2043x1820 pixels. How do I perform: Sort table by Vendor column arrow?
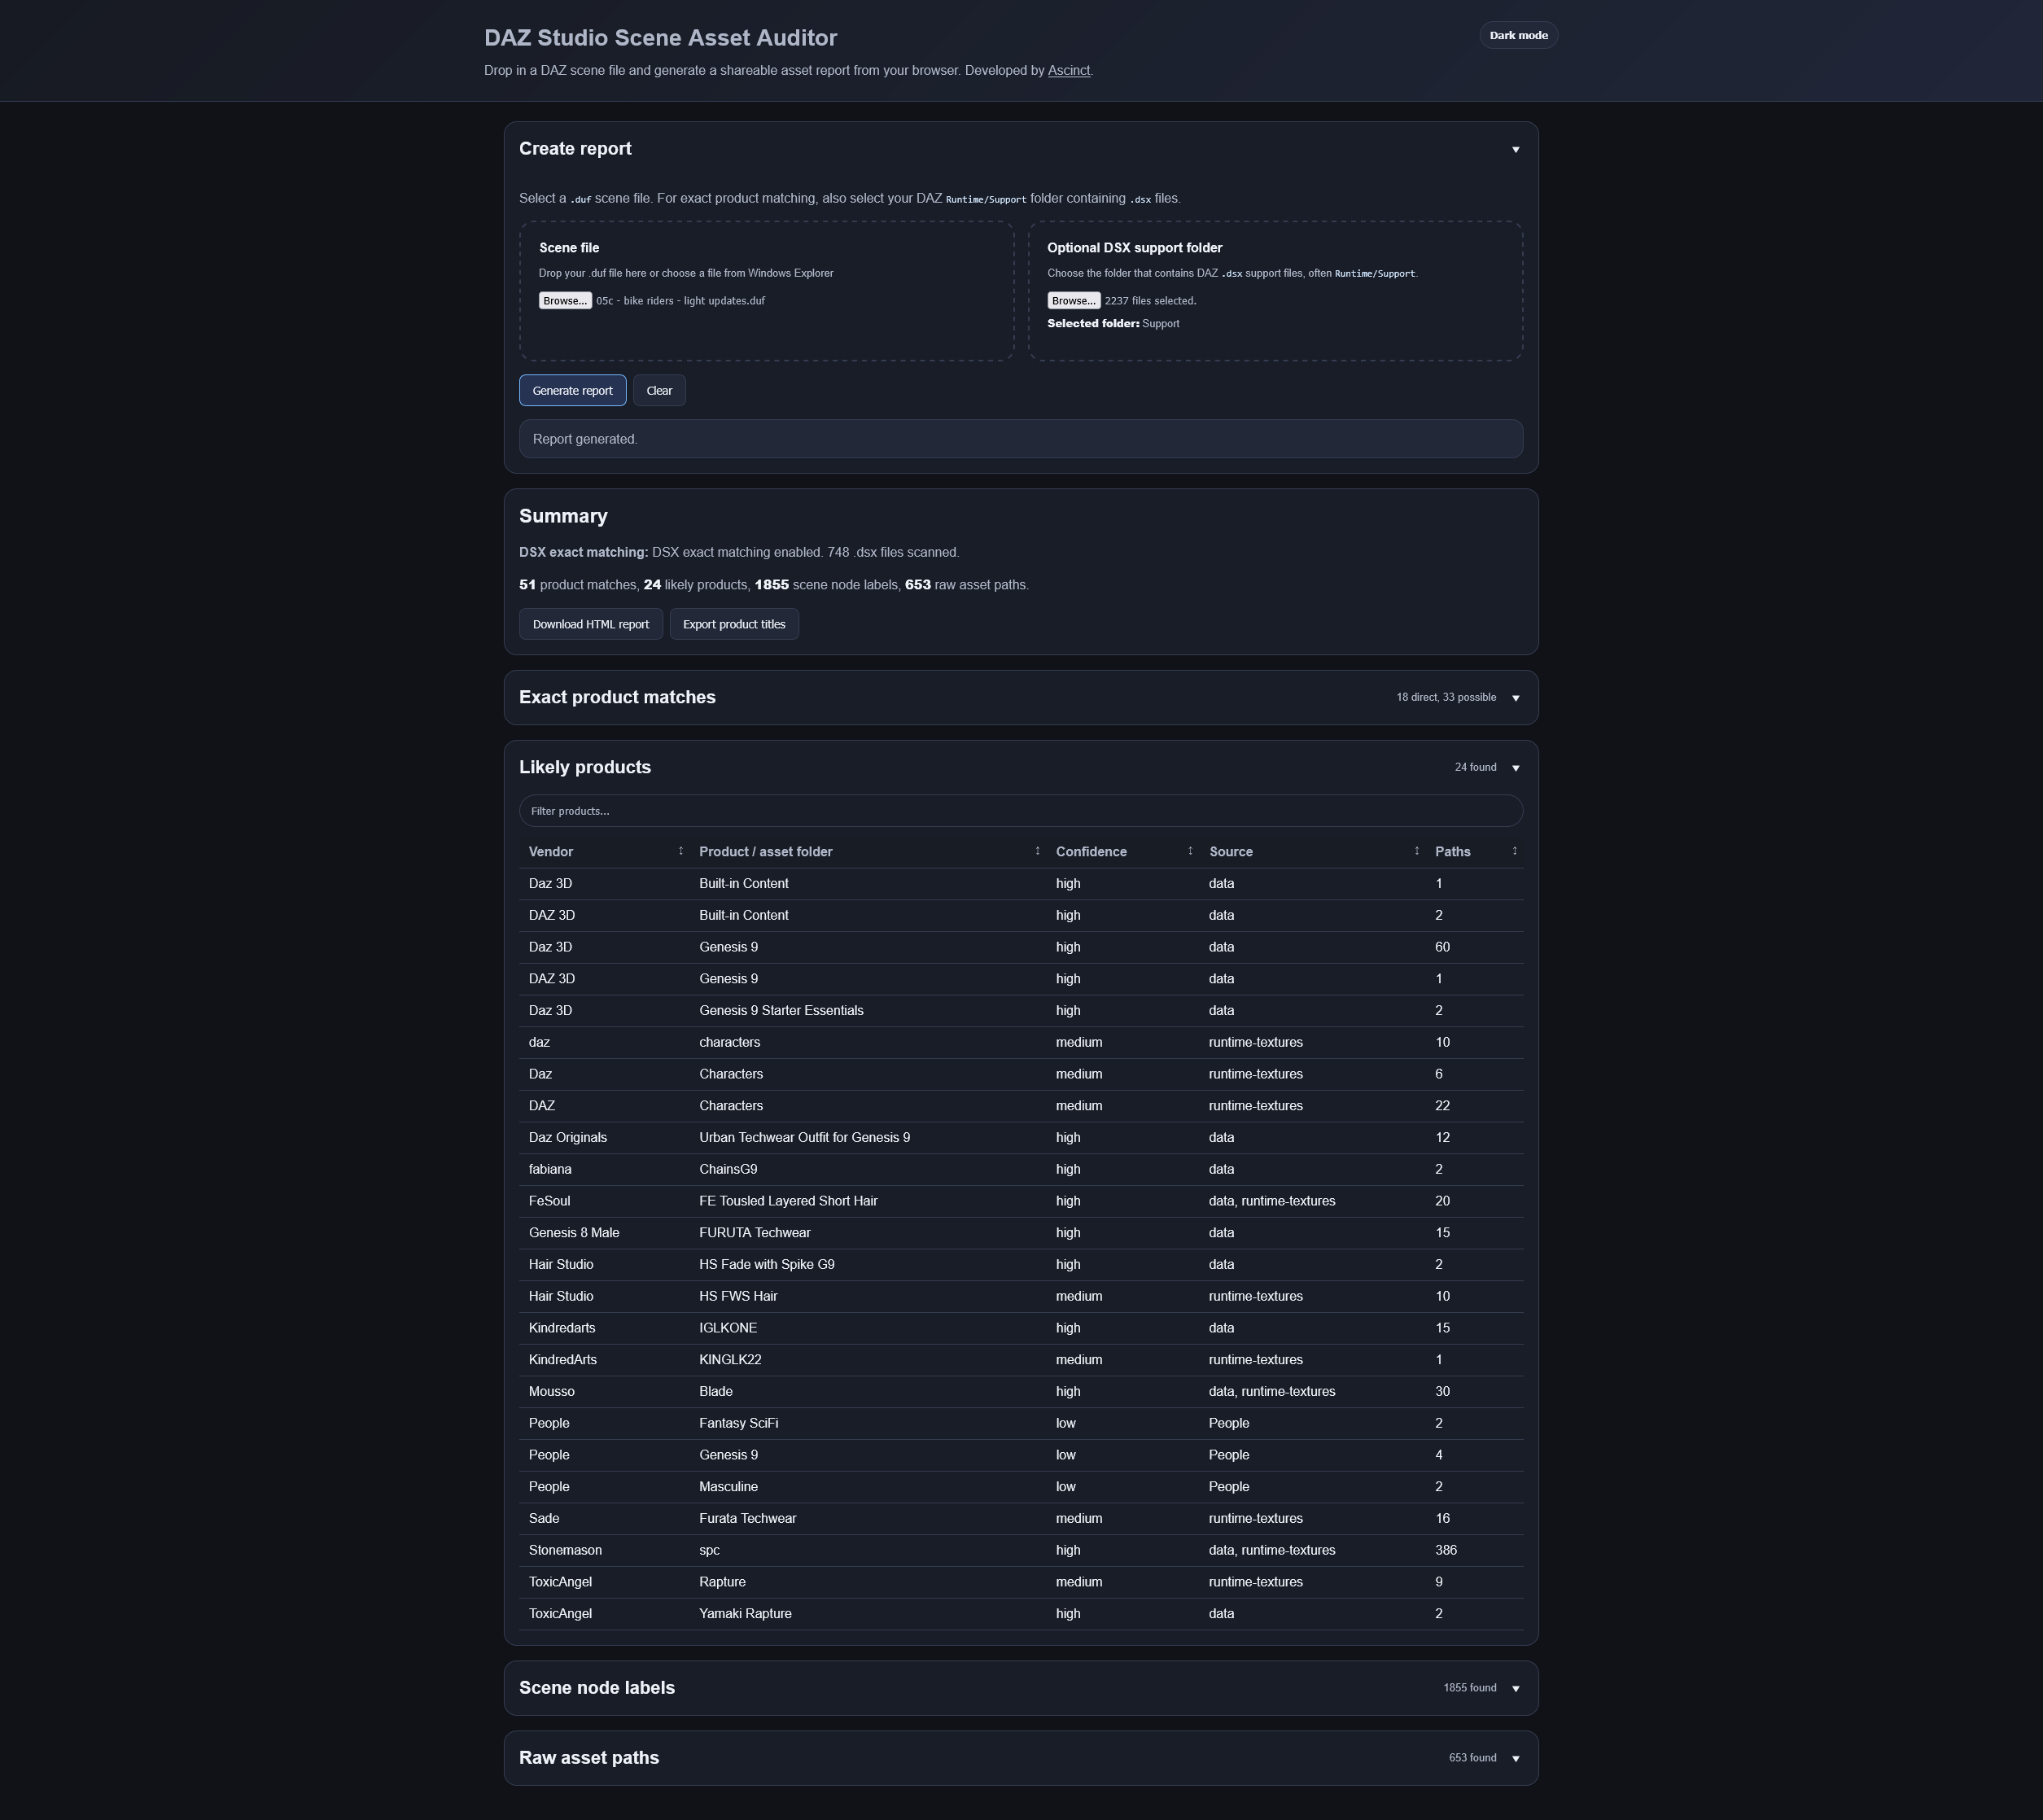681,851
